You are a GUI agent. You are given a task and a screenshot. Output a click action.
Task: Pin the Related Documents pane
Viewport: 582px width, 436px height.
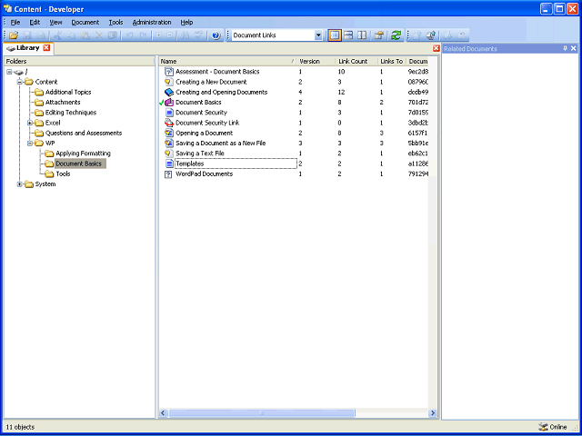(565, 48)
